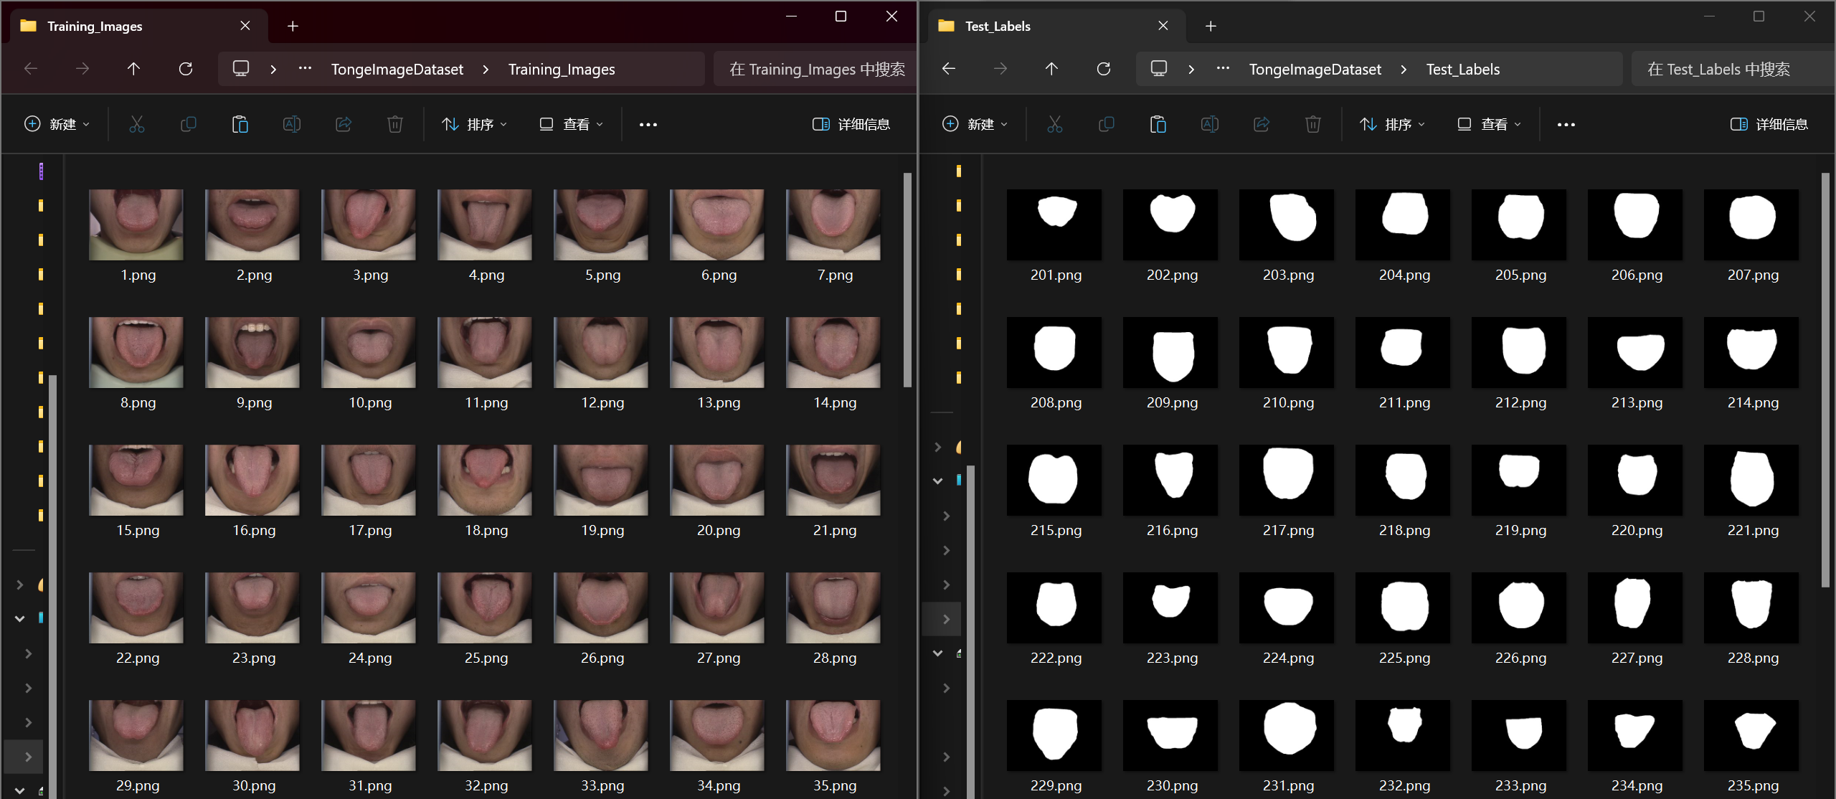Click the Cut icon in Training_Images toolbar

tap(136, 124)
